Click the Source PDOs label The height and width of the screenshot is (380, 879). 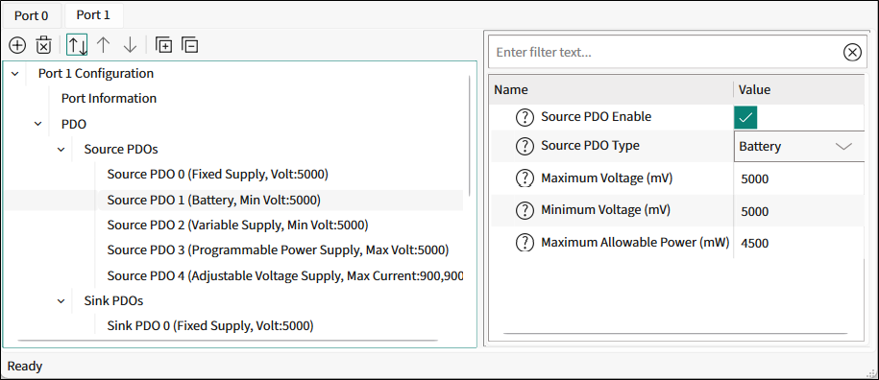pyautogui.click(x=121, y=150)
